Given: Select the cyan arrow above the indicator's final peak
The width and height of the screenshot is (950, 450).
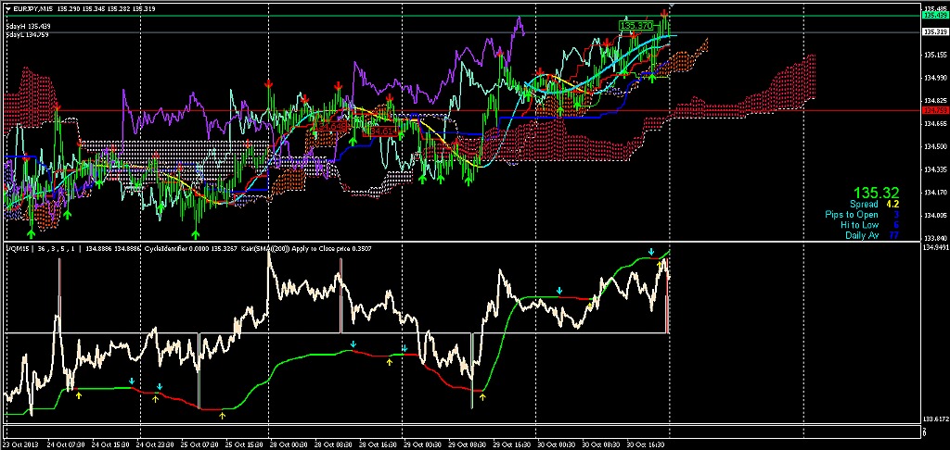Looking at the screenshot, I should pyautogui.click(x=651, y=252).
